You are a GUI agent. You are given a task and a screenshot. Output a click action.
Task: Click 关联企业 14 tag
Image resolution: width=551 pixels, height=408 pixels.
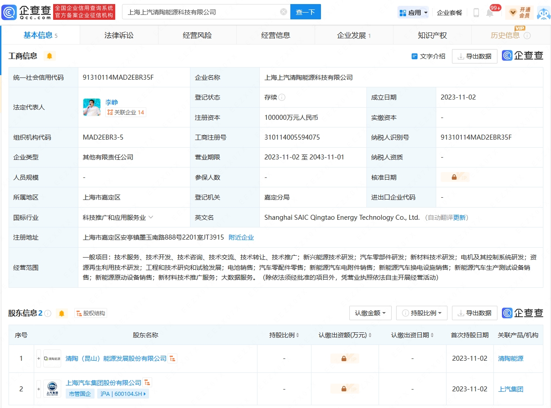coord(126,113)
